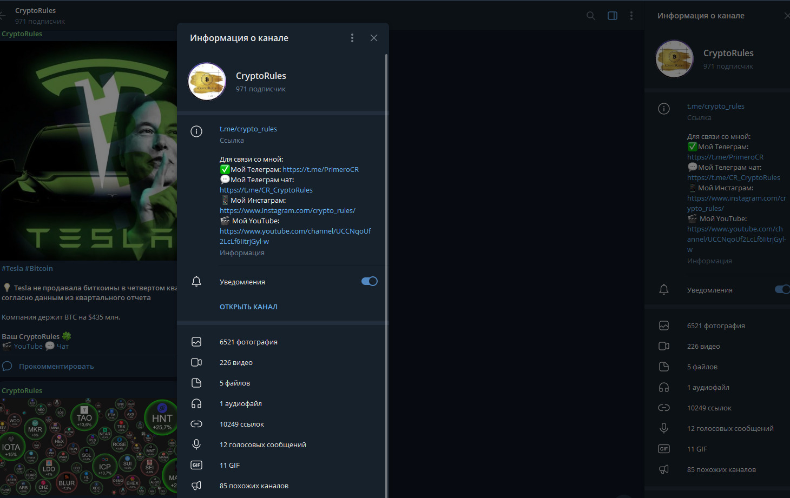Click ОТКРЫТЬ КАНАЛ button
This screenshot has height=498, width=790.
[248, 307]
